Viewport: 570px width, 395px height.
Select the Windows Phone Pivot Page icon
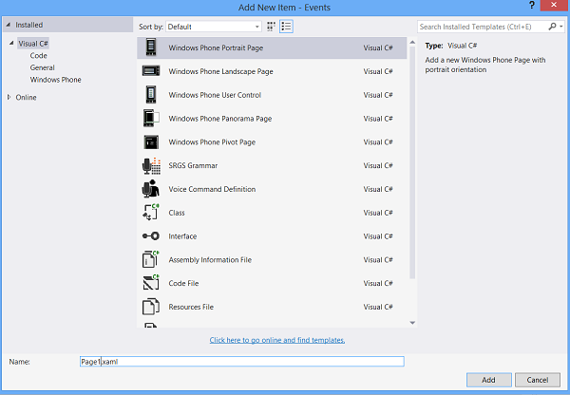(x=151, y=142)
